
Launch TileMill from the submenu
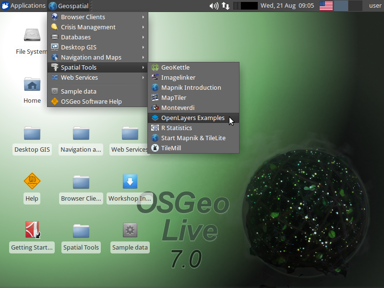point(193,148)
